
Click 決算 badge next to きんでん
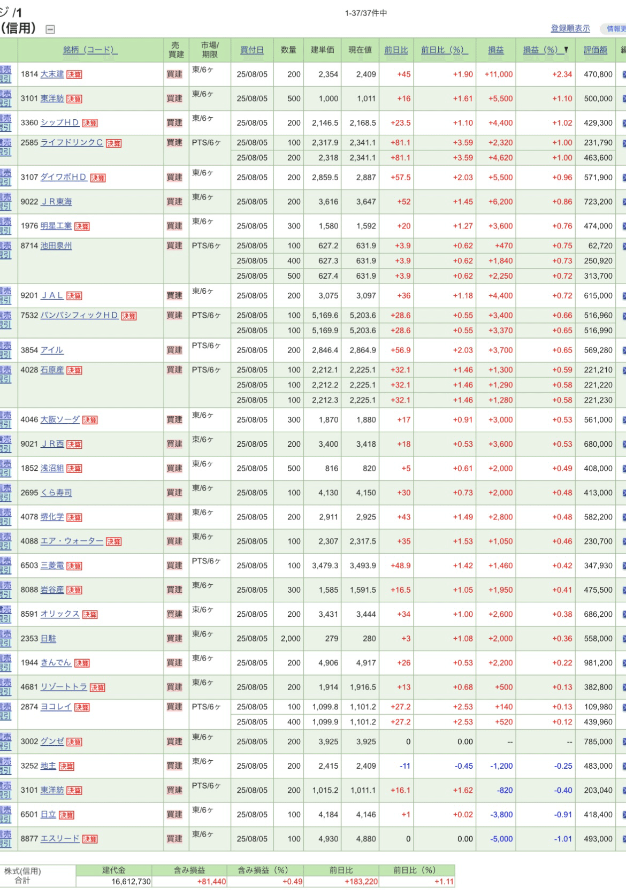click(x=82, y=663)
